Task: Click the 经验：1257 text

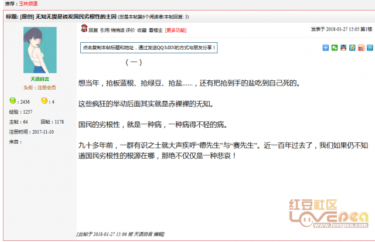Action: pos(21,112)
